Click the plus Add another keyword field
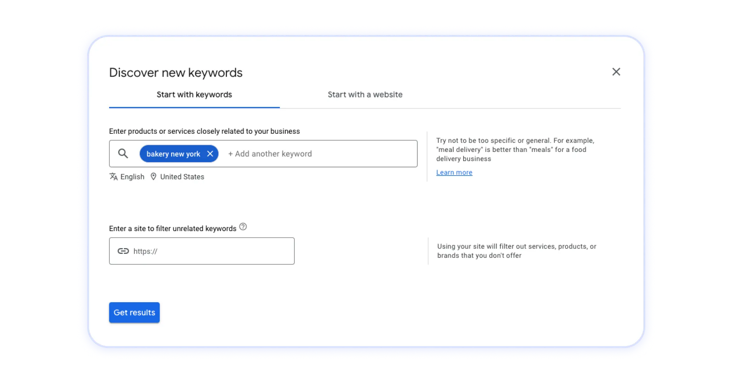 [x=270, y=153]
